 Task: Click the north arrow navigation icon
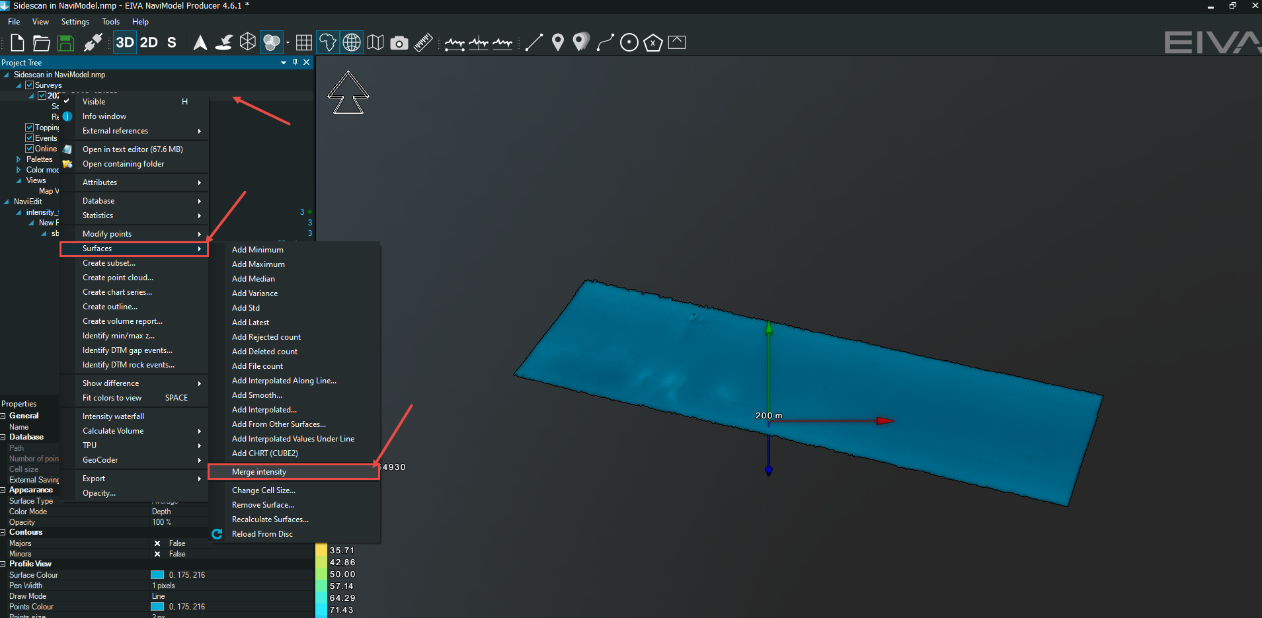point(200,43)
